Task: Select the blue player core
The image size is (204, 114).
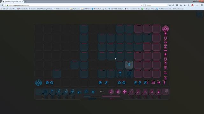Action: [39, 83]
